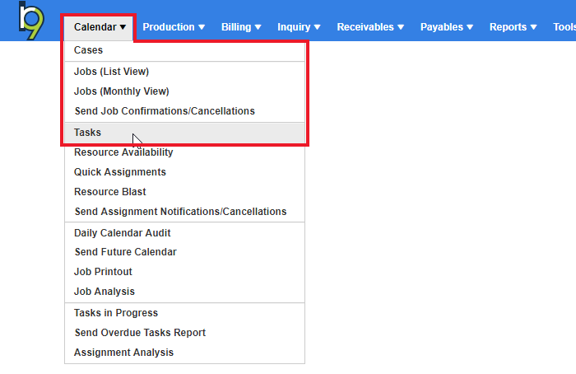Screen dimensions: 576x374
Task: Open the Billing dropdown menu
Action: point(241,27)
